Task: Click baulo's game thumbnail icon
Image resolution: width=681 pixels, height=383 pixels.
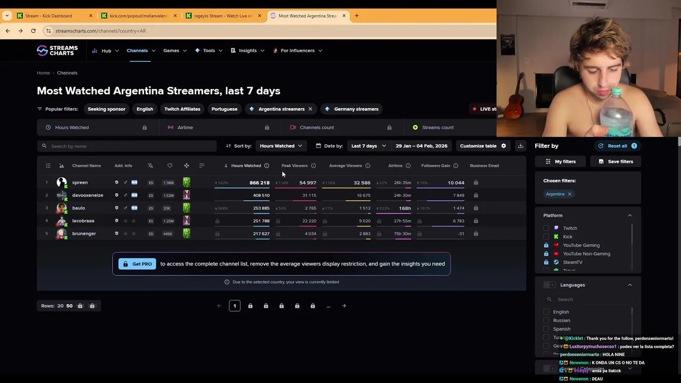Action: 186,208
